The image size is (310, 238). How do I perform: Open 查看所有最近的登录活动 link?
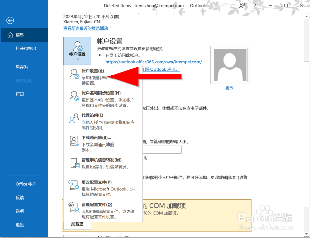click(x=86, y=28)
